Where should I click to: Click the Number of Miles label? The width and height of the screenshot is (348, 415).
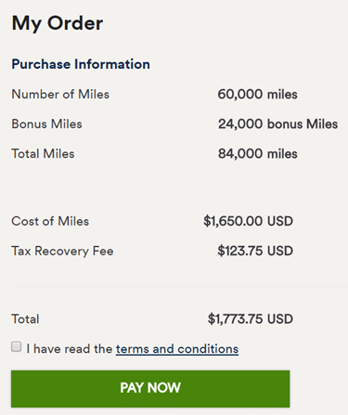pos(60,94)
